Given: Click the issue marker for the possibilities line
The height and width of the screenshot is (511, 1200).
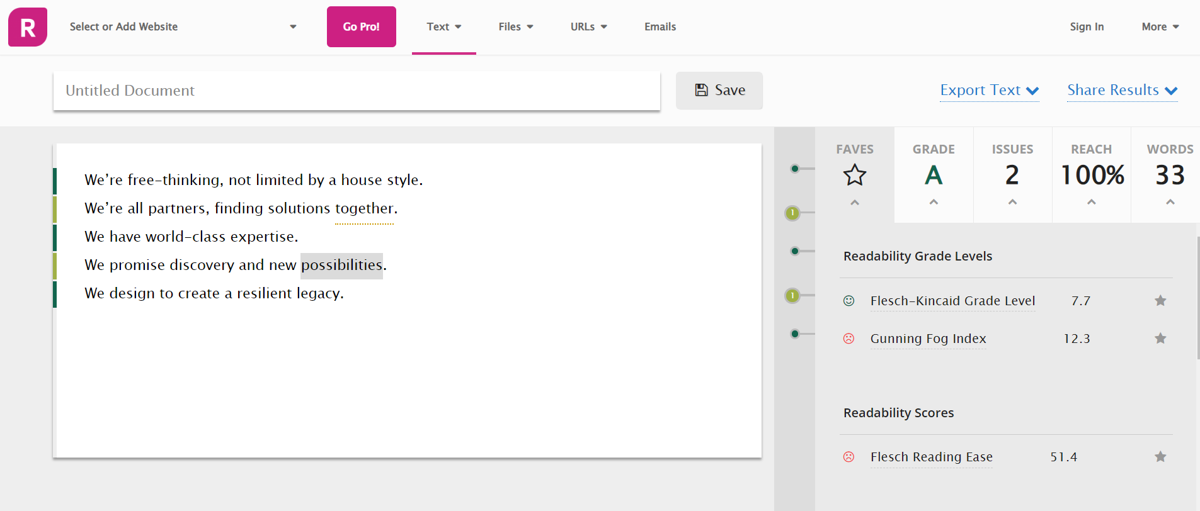Looking at the screenshot, I should click(x=792, y=295).
